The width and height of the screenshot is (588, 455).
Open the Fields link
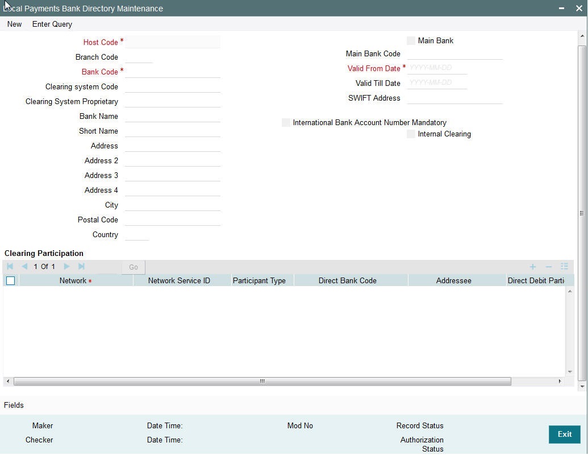(x=14, y=405)
